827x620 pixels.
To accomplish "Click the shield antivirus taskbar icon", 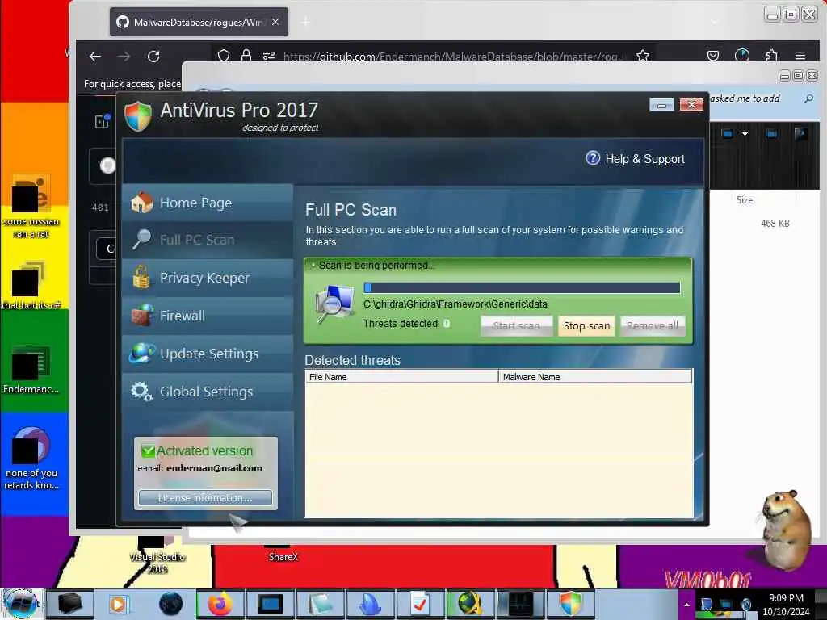I will coord(571,604).
